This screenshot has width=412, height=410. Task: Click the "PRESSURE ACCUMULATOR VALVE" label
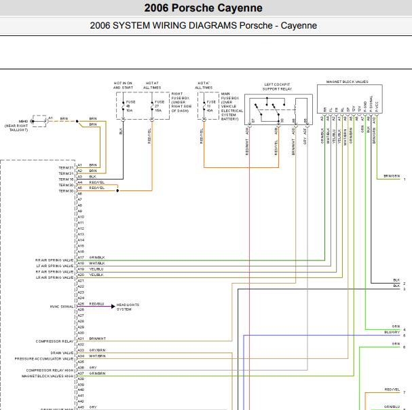[x=44, y=359]
